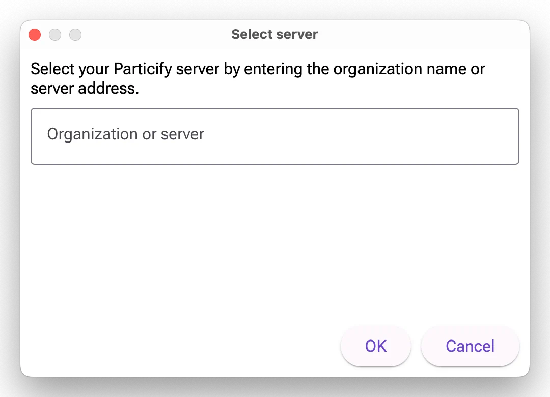The width and height of the screenshot is (550, 397).
Task: Click the Organization or server input field
Action: pos(274,136)
